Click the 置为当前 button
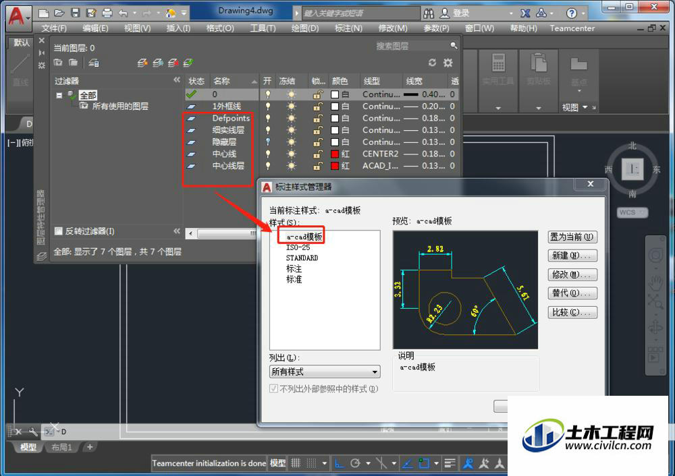Image resolution: width=675 pixels, height=476 pixels. tap(572, 237)
